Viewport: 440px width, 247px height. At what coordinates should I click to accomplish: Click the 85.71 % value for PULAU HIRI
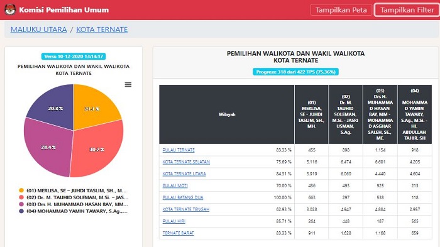[x=283, y=221]
